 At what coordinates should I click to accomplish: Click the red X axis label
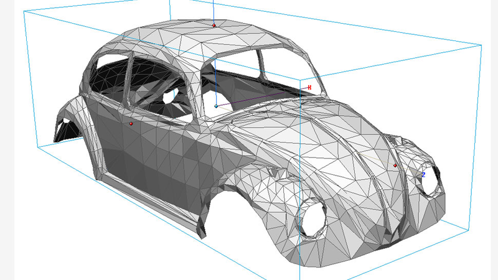pos(309,87)
